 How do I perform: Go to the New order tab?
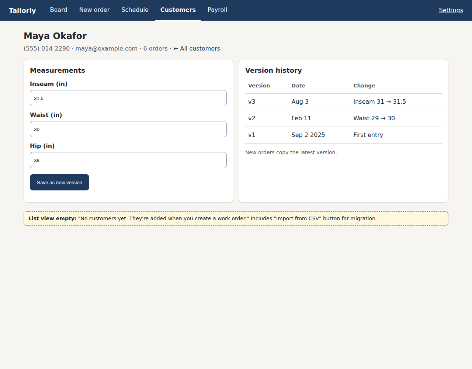point(94,10)
